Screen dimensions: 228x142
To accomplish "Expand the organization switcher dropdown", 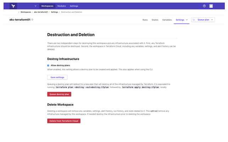I will coord(35,6).
